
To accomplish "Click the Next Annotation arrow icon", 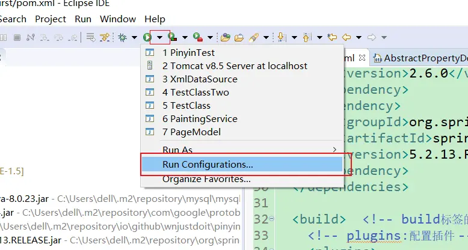I will pyautogui.click(x=280, y=37).
